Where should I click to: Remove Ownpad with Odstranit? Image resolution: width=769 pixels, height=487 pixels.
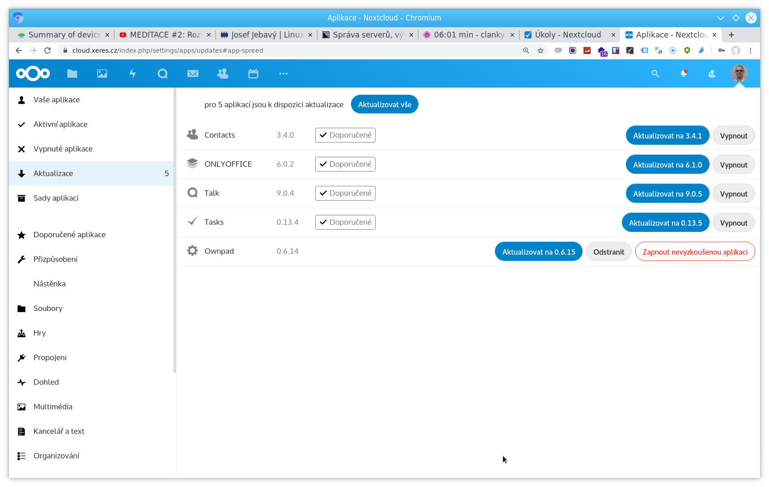tap(609, 252)
